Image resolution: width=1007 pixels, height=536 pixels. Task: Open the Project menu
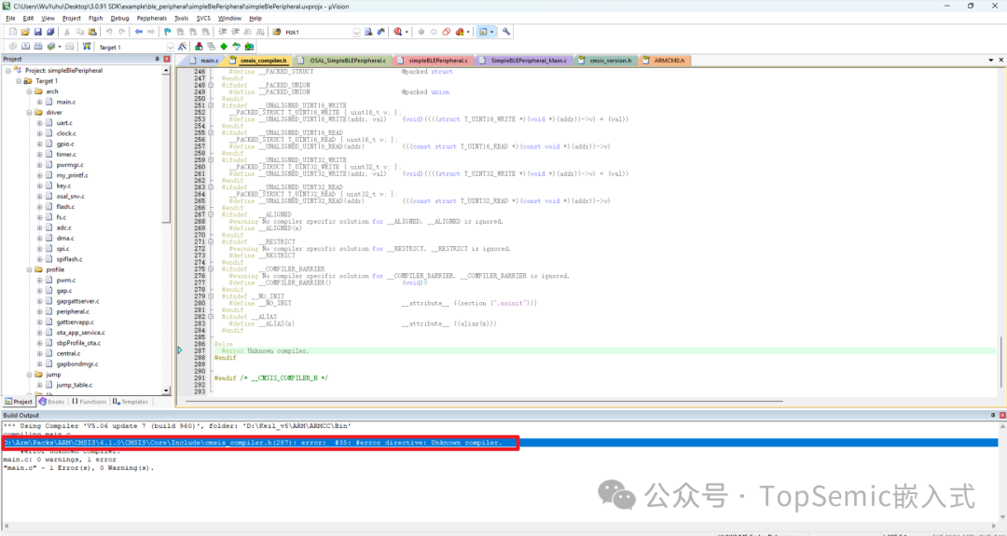pos(71,18)
